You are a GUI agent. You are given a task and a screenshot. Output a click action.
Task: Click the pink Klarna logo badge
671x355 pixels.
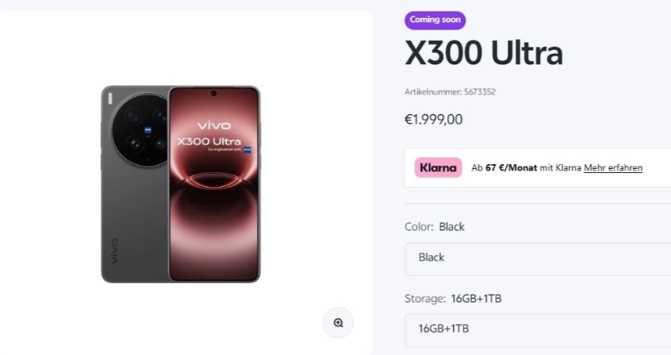click(438, 167)
